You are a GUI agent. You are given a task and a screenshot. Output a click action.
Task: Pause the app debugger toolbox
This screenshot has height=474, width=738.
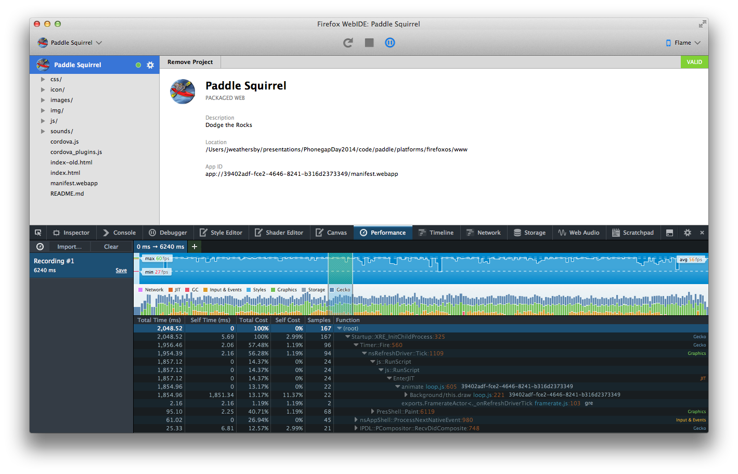(390, 43)
